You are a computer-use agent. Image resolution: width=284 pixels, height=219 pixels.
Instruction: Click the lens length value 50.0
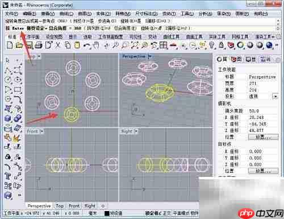tap(254, 111)
